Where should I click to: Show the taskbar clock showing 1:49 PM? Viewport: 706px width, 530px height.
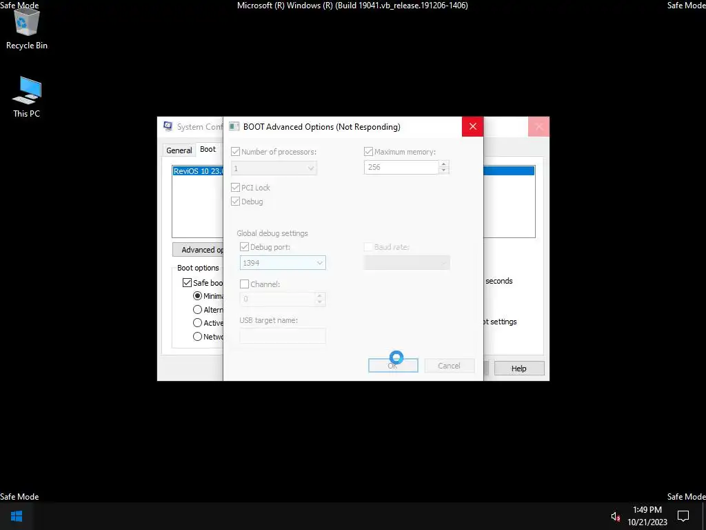tap(647, 516)
